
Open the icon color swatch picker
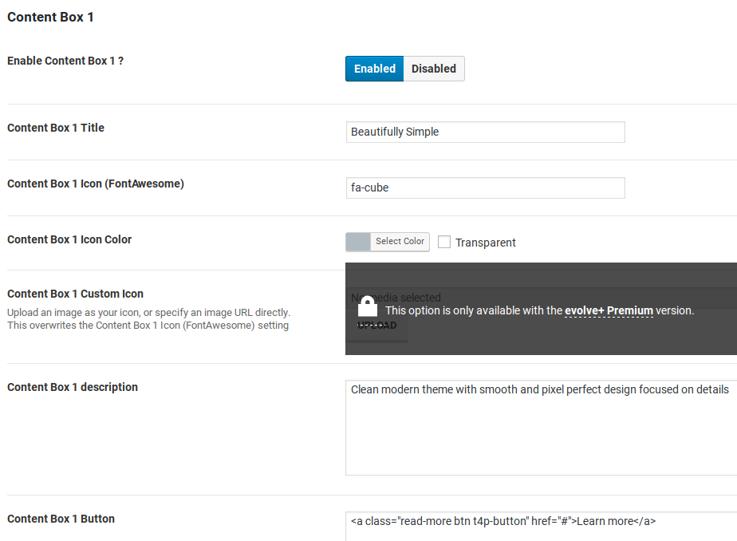point(358,242)
